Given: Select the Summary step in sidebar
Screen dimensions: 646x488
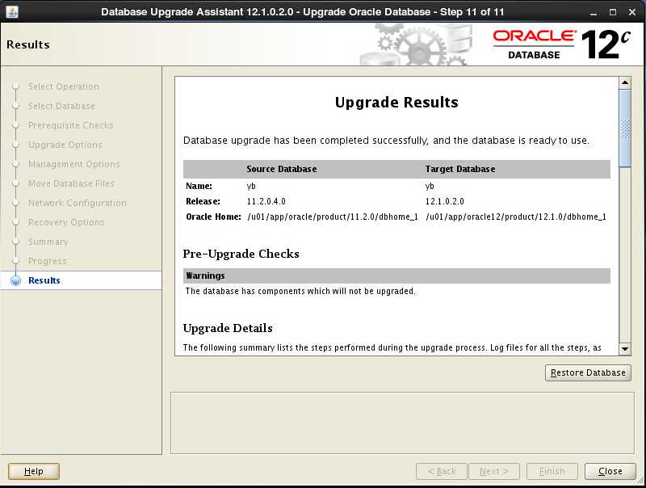Looking at the screenshot, I should coord(48,242).
